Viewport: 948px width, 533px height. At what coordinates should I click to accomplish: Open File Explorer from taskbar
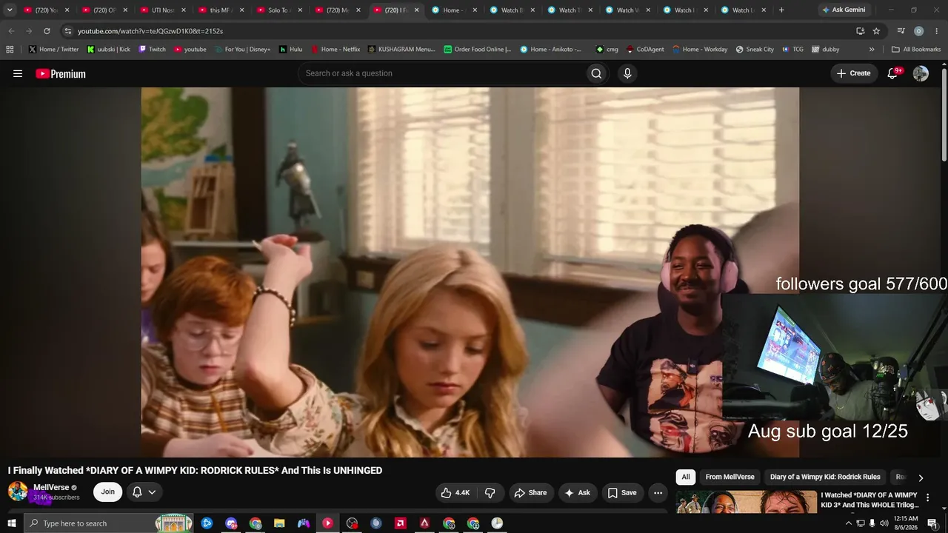pos(279,523)
